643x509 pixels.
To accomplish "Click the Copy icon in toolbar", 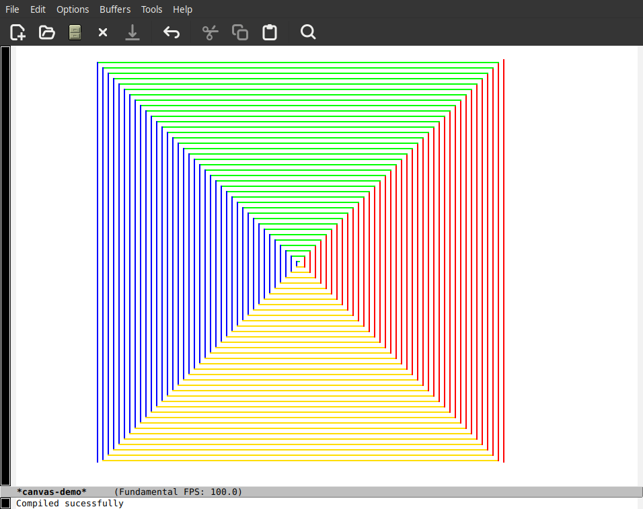I will [240, 32].
